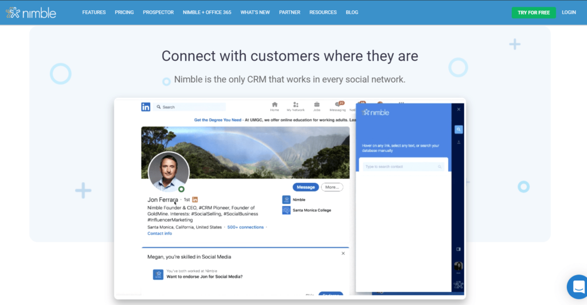Click the user avatar in the Nimble sidebar
The width and height of the screenshot is (587, 305).
[459, 266]
